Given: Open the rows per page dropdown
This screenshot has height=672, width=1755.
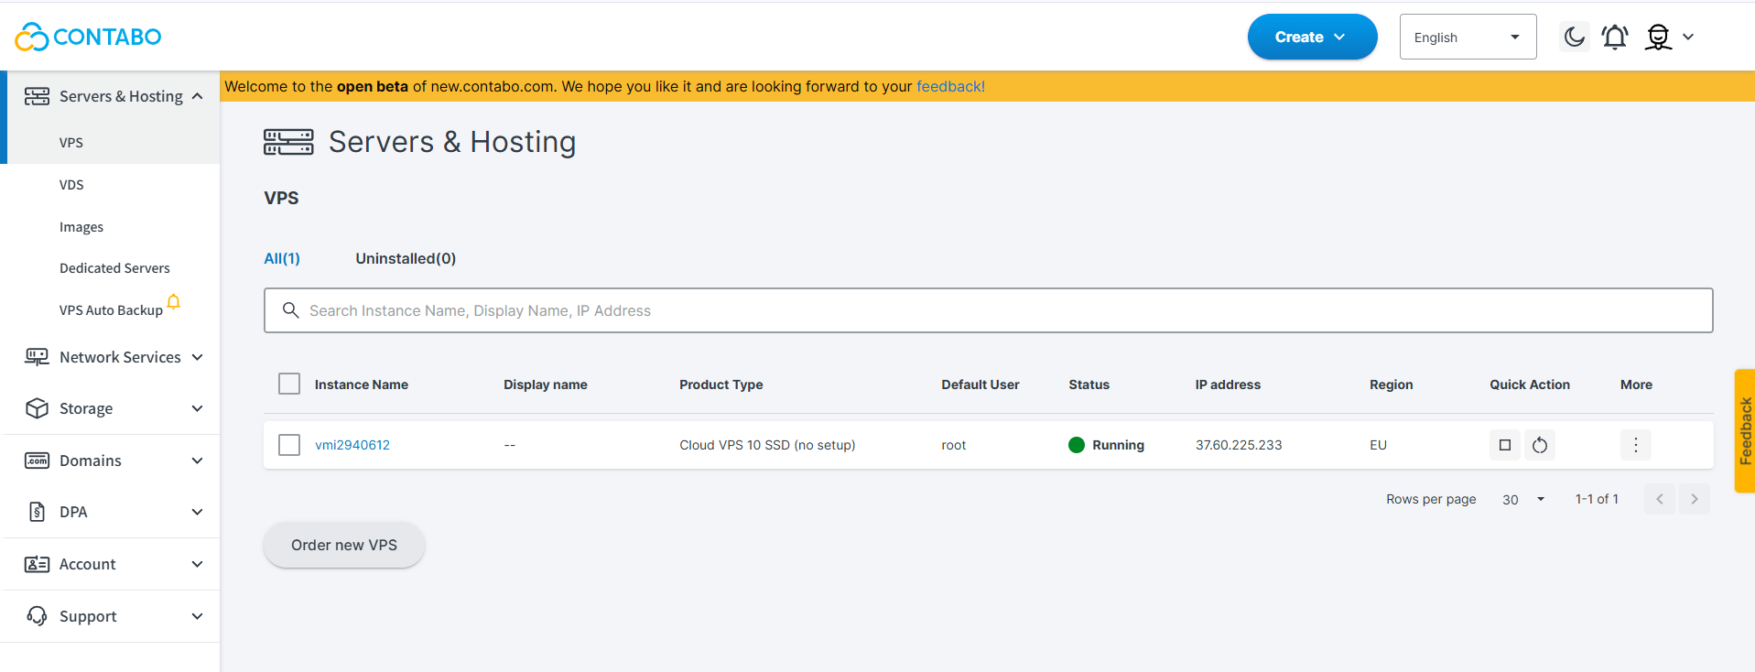Looking at the screenshot, I should click(x=1523, y=499).
